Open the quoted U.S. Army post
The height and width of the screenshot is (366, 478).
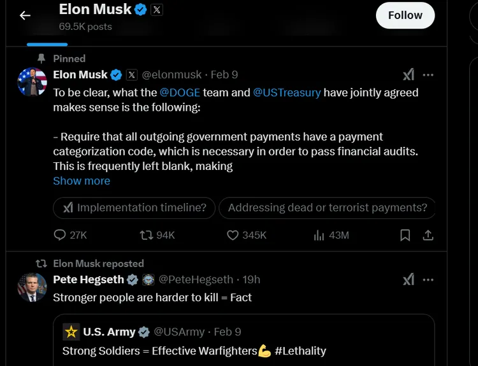coord(249,341)
